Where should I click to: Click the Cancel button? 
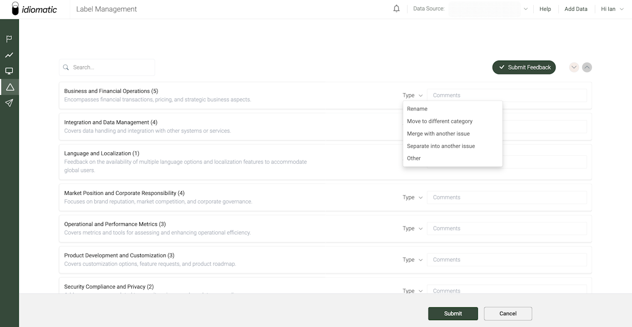pyautogui.click(x=508, y=314)
